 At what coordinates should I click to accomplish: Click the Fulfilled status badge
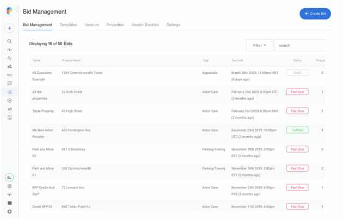pos(297,130)
